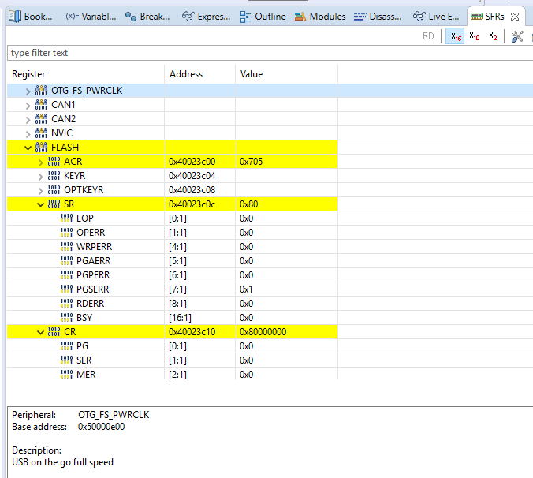Toggle decimal x10 number format
The width and height of the screenshot is (533, 478).
point(474,36)
